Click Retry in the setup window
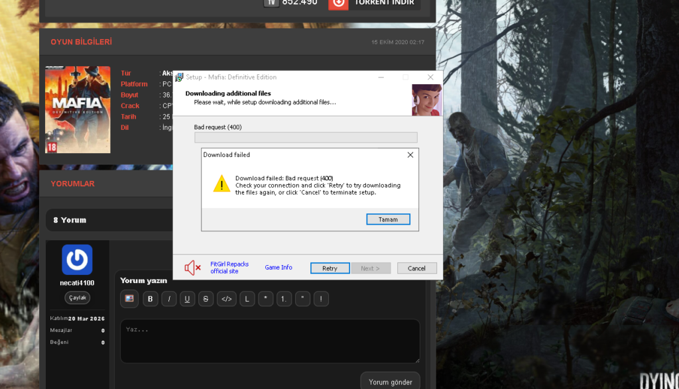679x389 pixels. tap(330, 268)
